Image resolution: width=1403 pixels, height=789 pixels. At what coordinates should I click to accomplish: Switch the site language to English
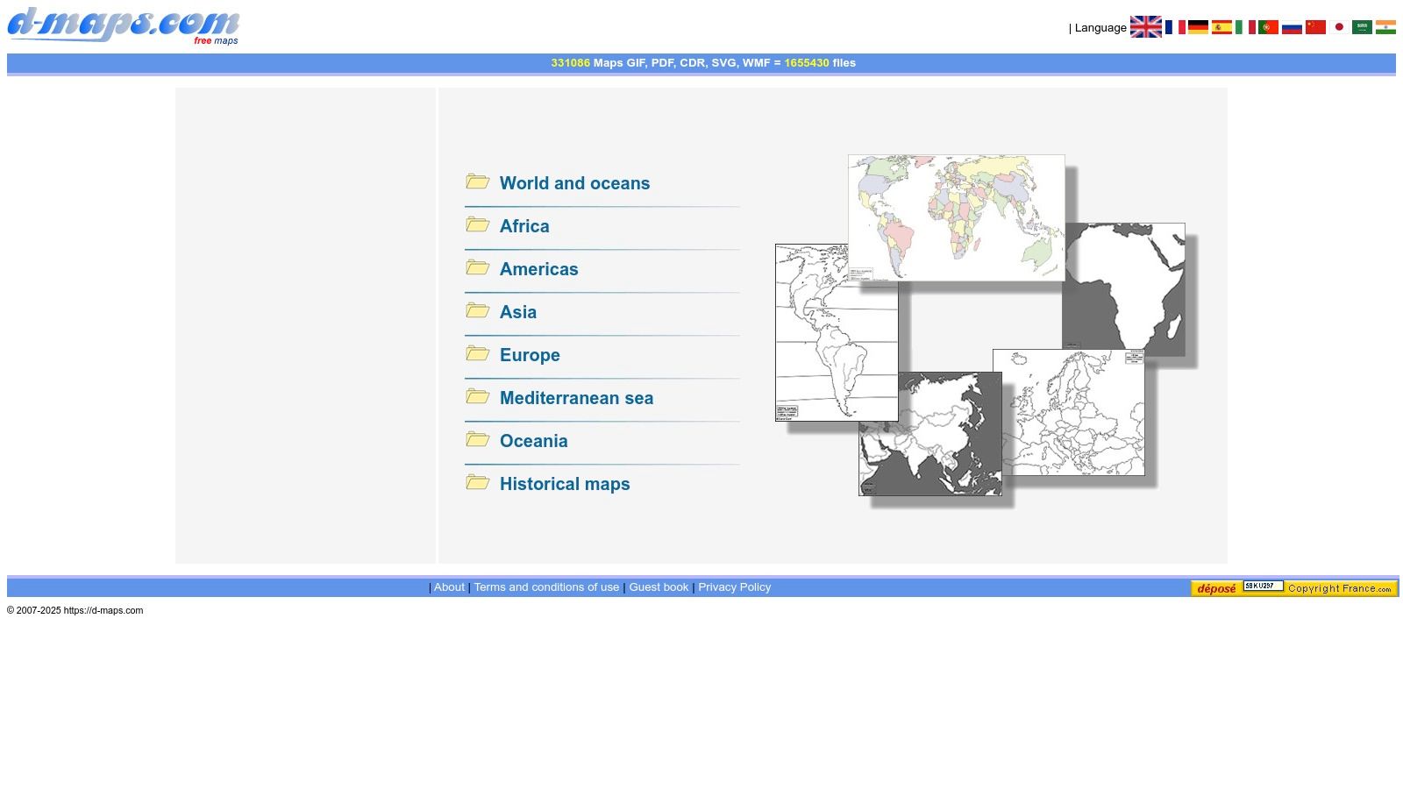1147,27
